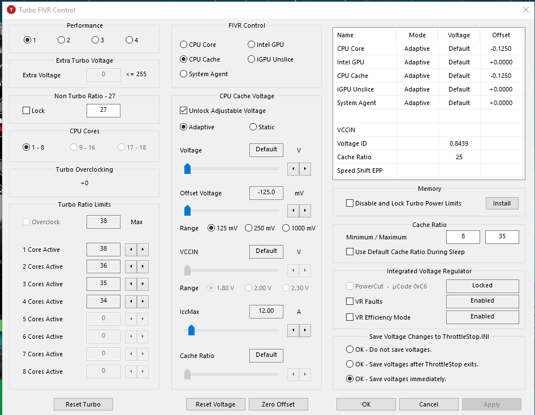535x415 pixels.
Task: Increase 2 Cores Active ratio with right arrow
Action: point(143,267)
